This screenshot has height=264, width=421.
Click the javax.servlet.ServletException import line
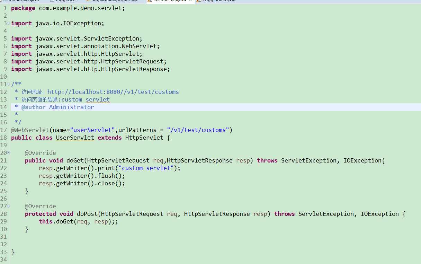(77, 38)
